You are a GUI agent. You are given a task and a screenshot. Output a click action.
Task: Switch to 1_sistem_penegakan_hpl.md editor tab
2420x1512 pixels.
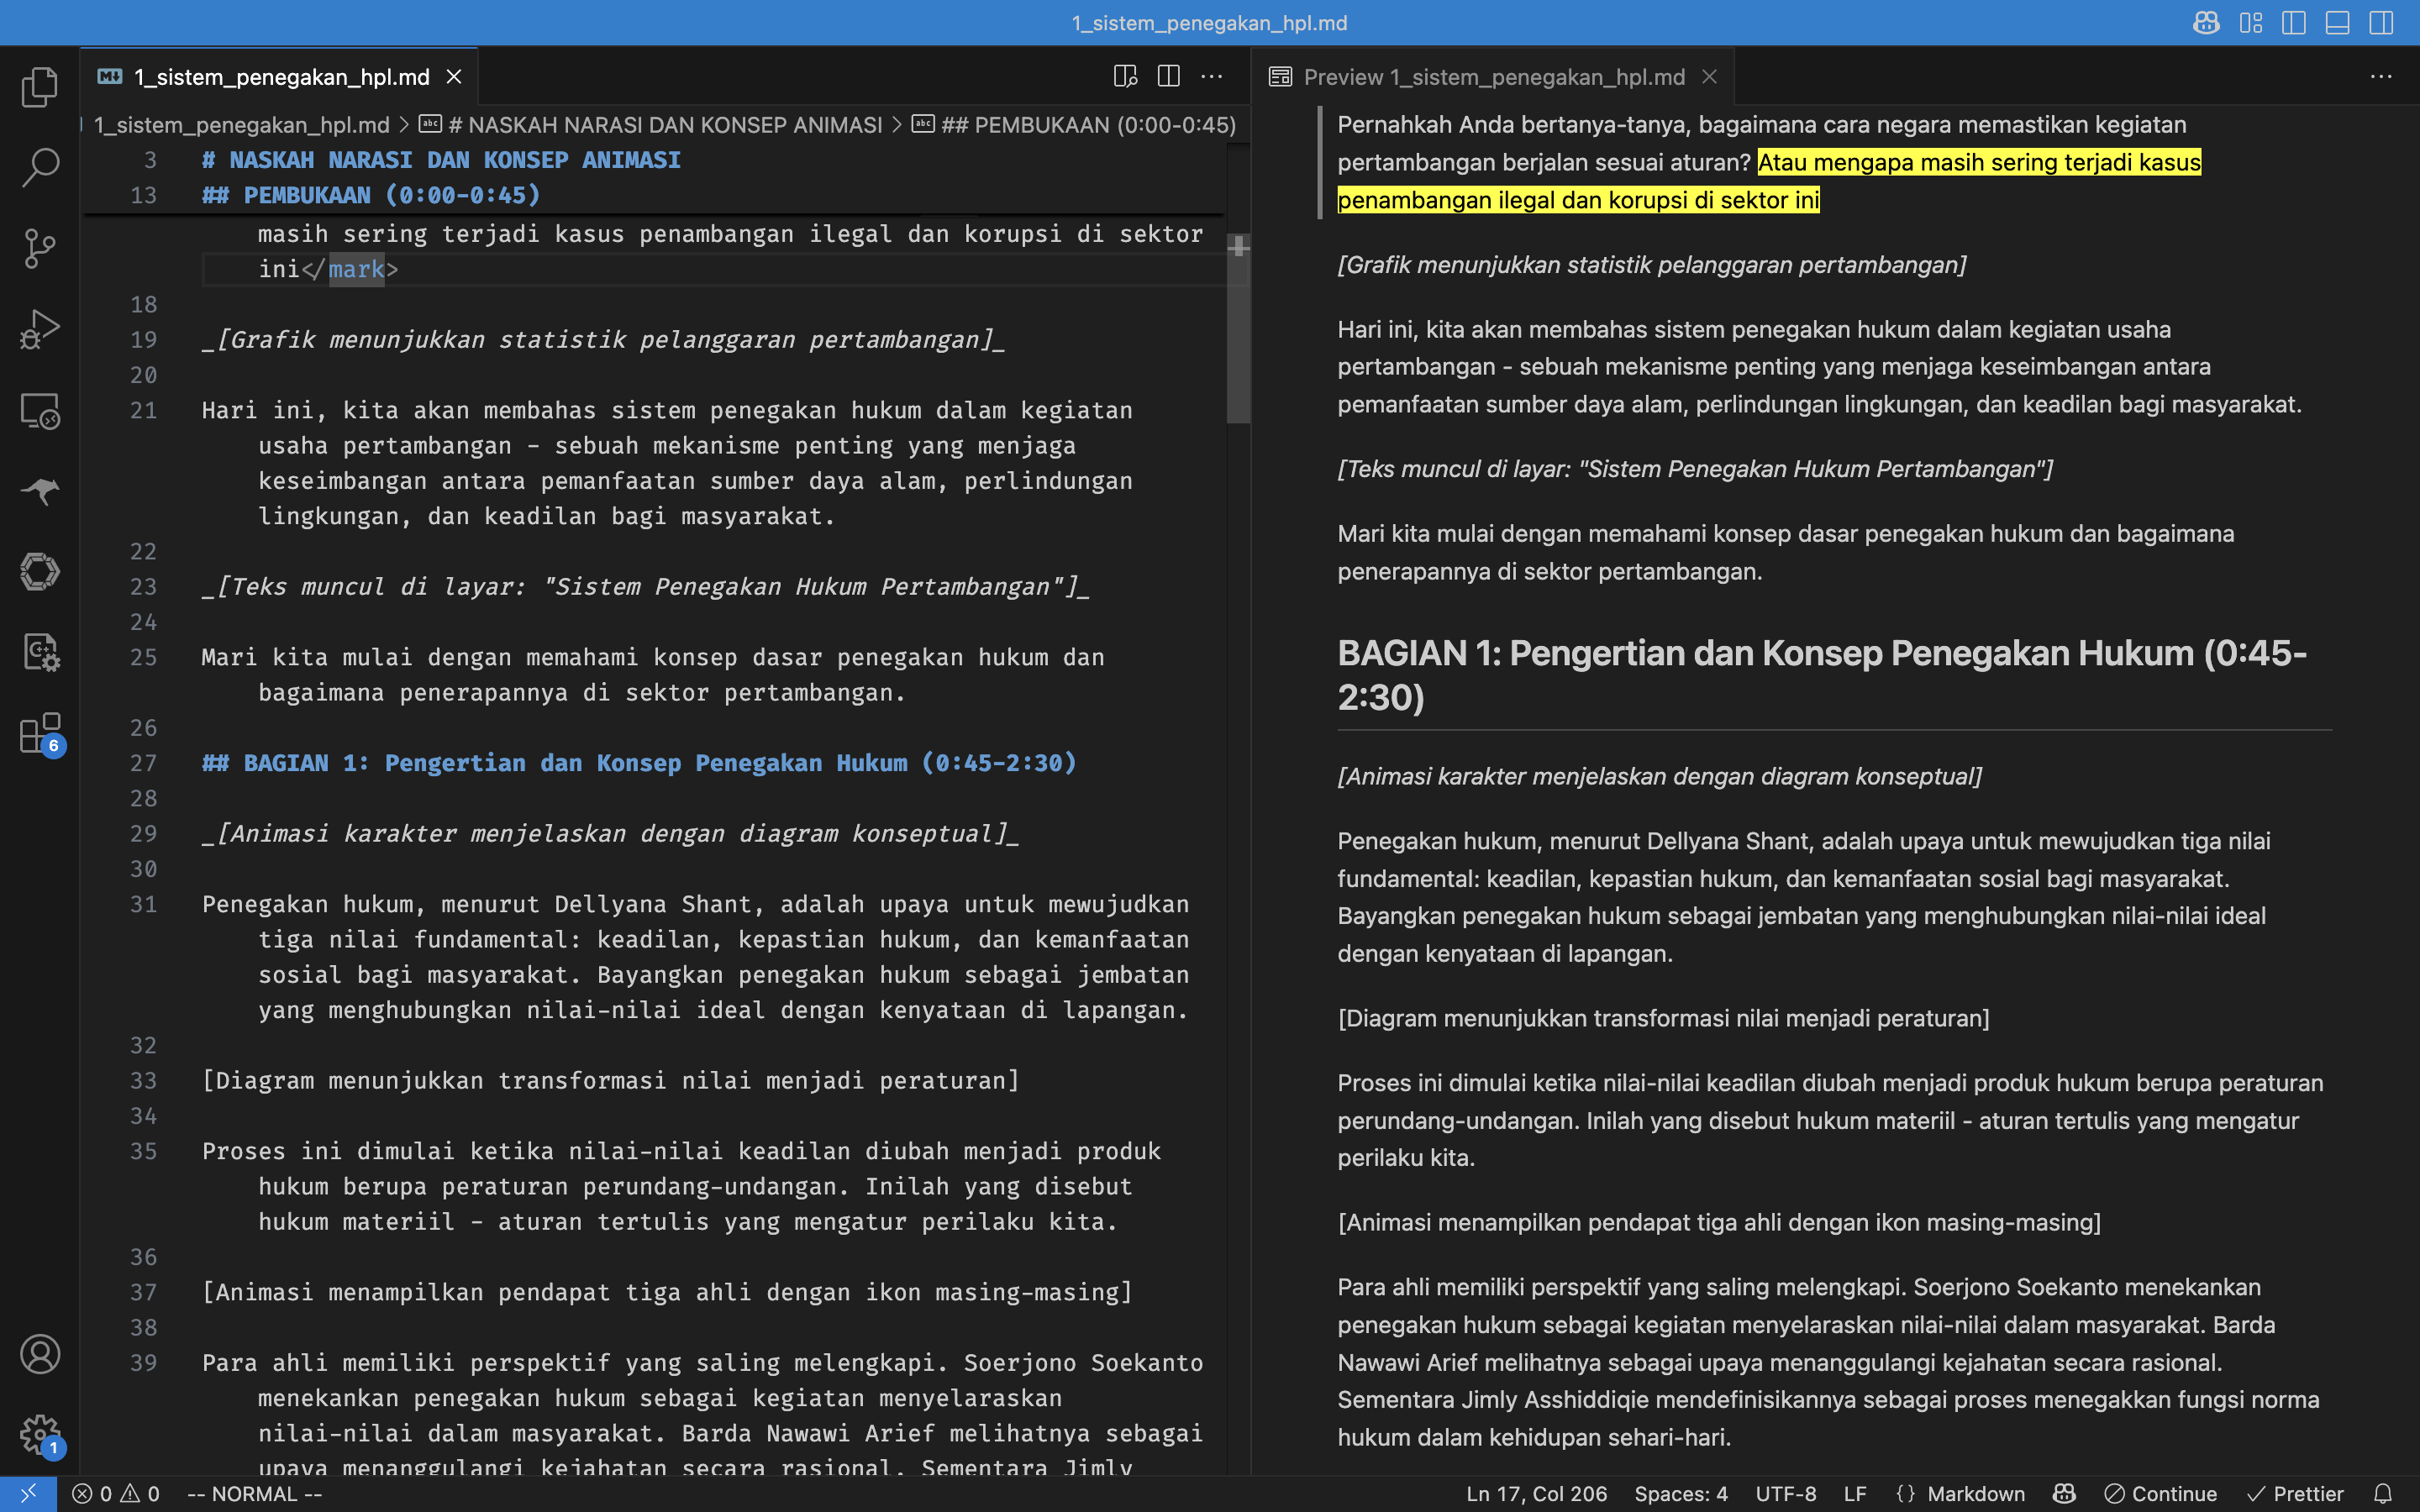282,77
